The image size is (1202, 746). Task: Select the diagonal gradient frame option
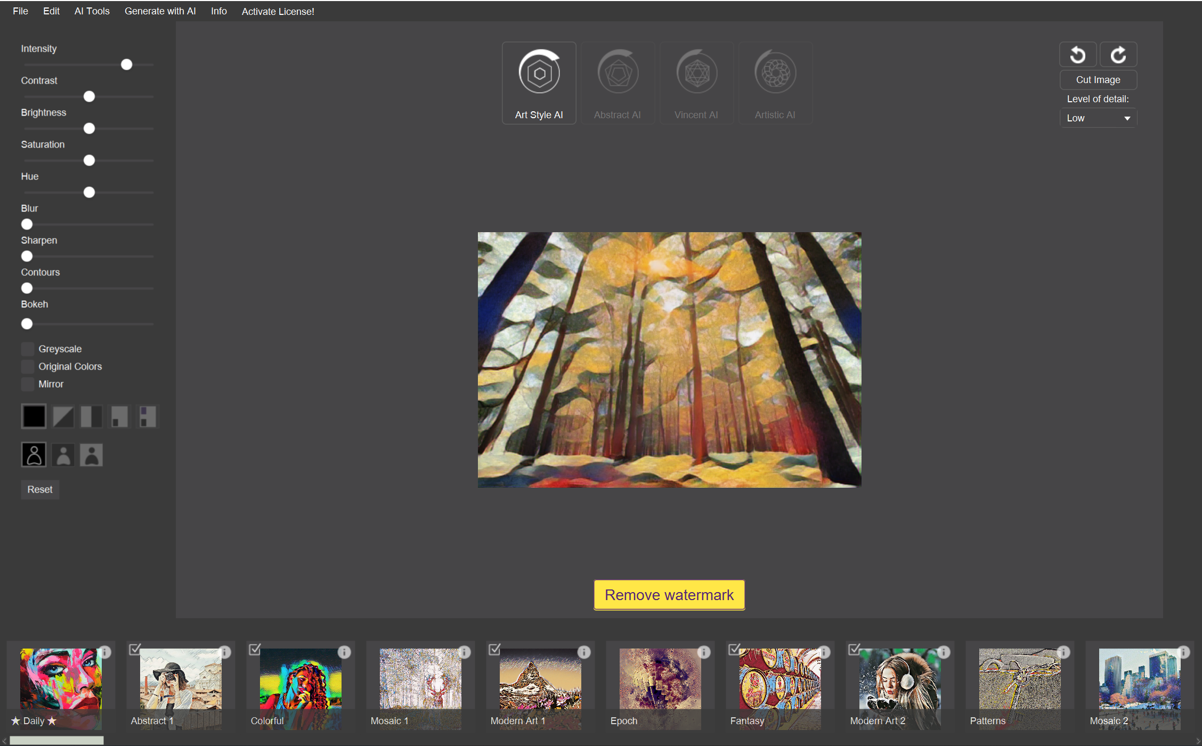(x=62, y=416)
